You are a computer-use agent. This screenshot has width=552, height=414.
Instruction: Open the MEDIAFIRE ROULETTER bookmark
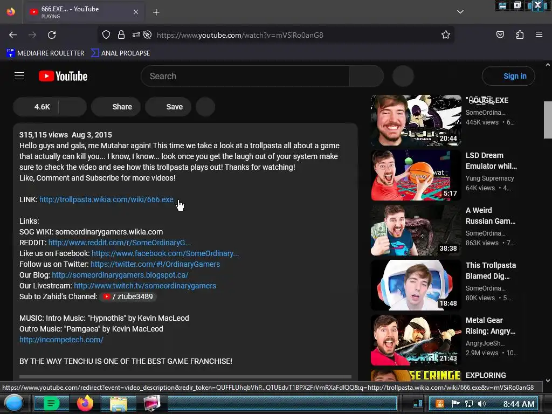click(45, 53)
